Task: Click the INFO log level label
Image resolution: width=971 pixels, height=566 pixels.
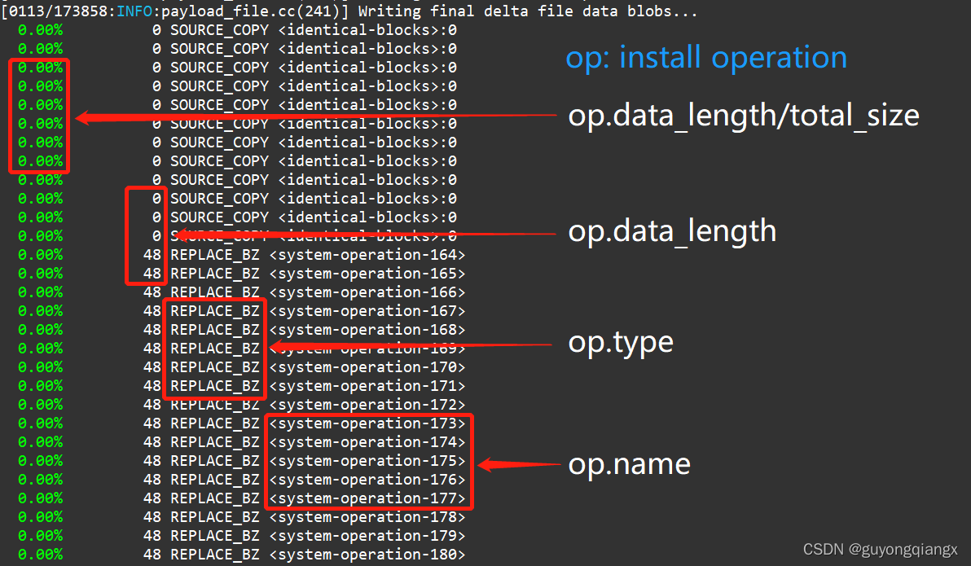Action: pyautogui.click(x=134, y=11)
